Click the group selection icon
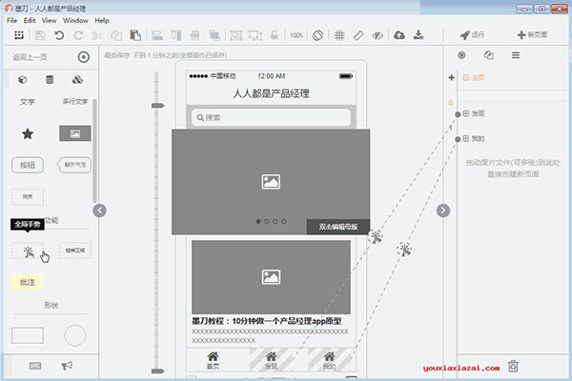The width and height of the screenshot is (572, 381). (235, 35)
